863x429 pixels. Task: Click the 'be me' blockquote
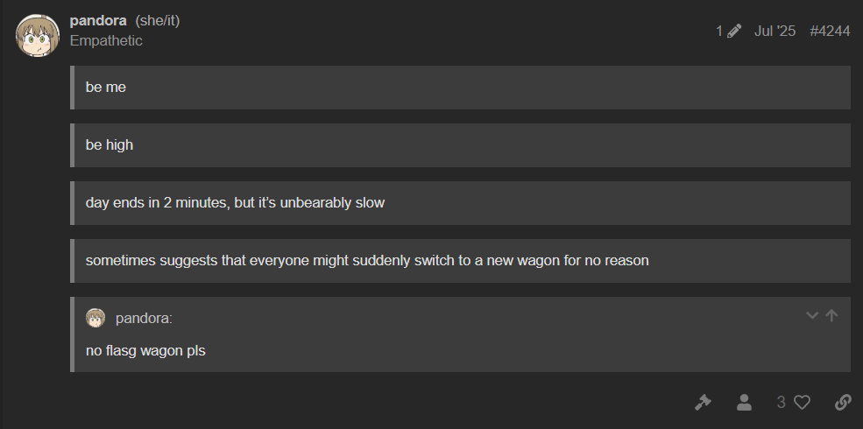click(106, 88)
